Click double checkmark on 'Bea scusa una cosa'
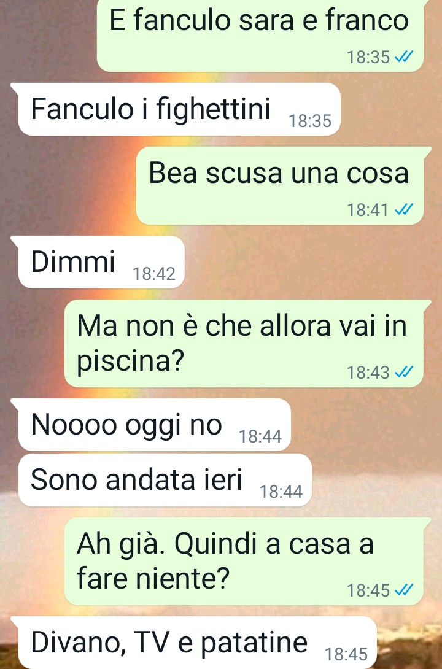 403,209
